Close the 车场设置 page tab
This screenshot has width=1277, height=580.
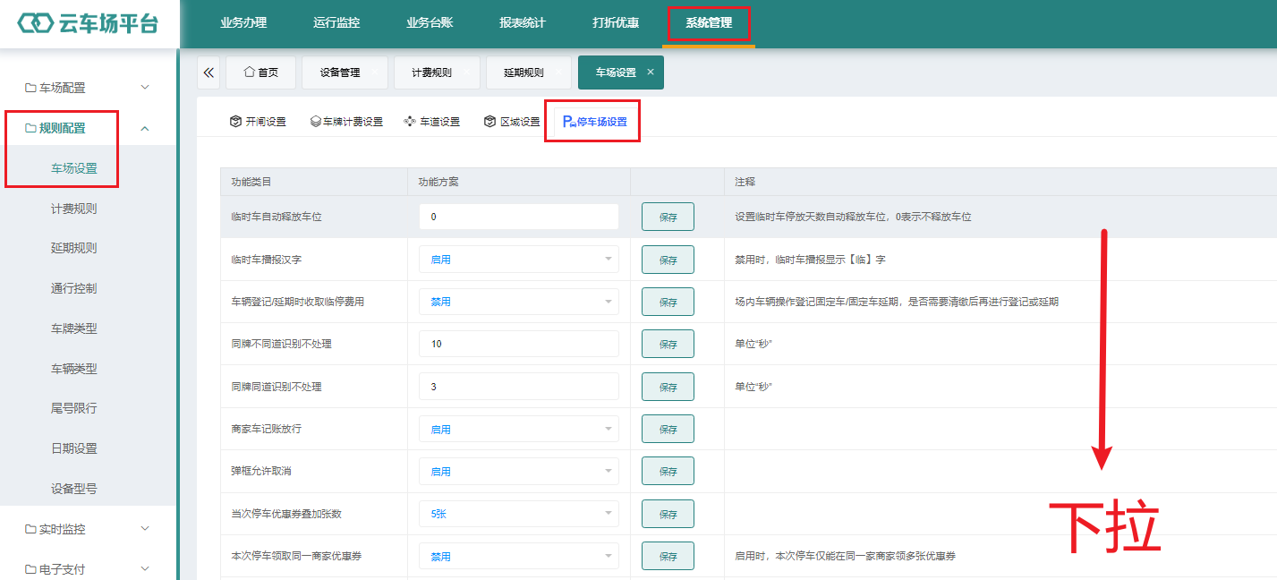pyautogui.click(x=651, y=72)
